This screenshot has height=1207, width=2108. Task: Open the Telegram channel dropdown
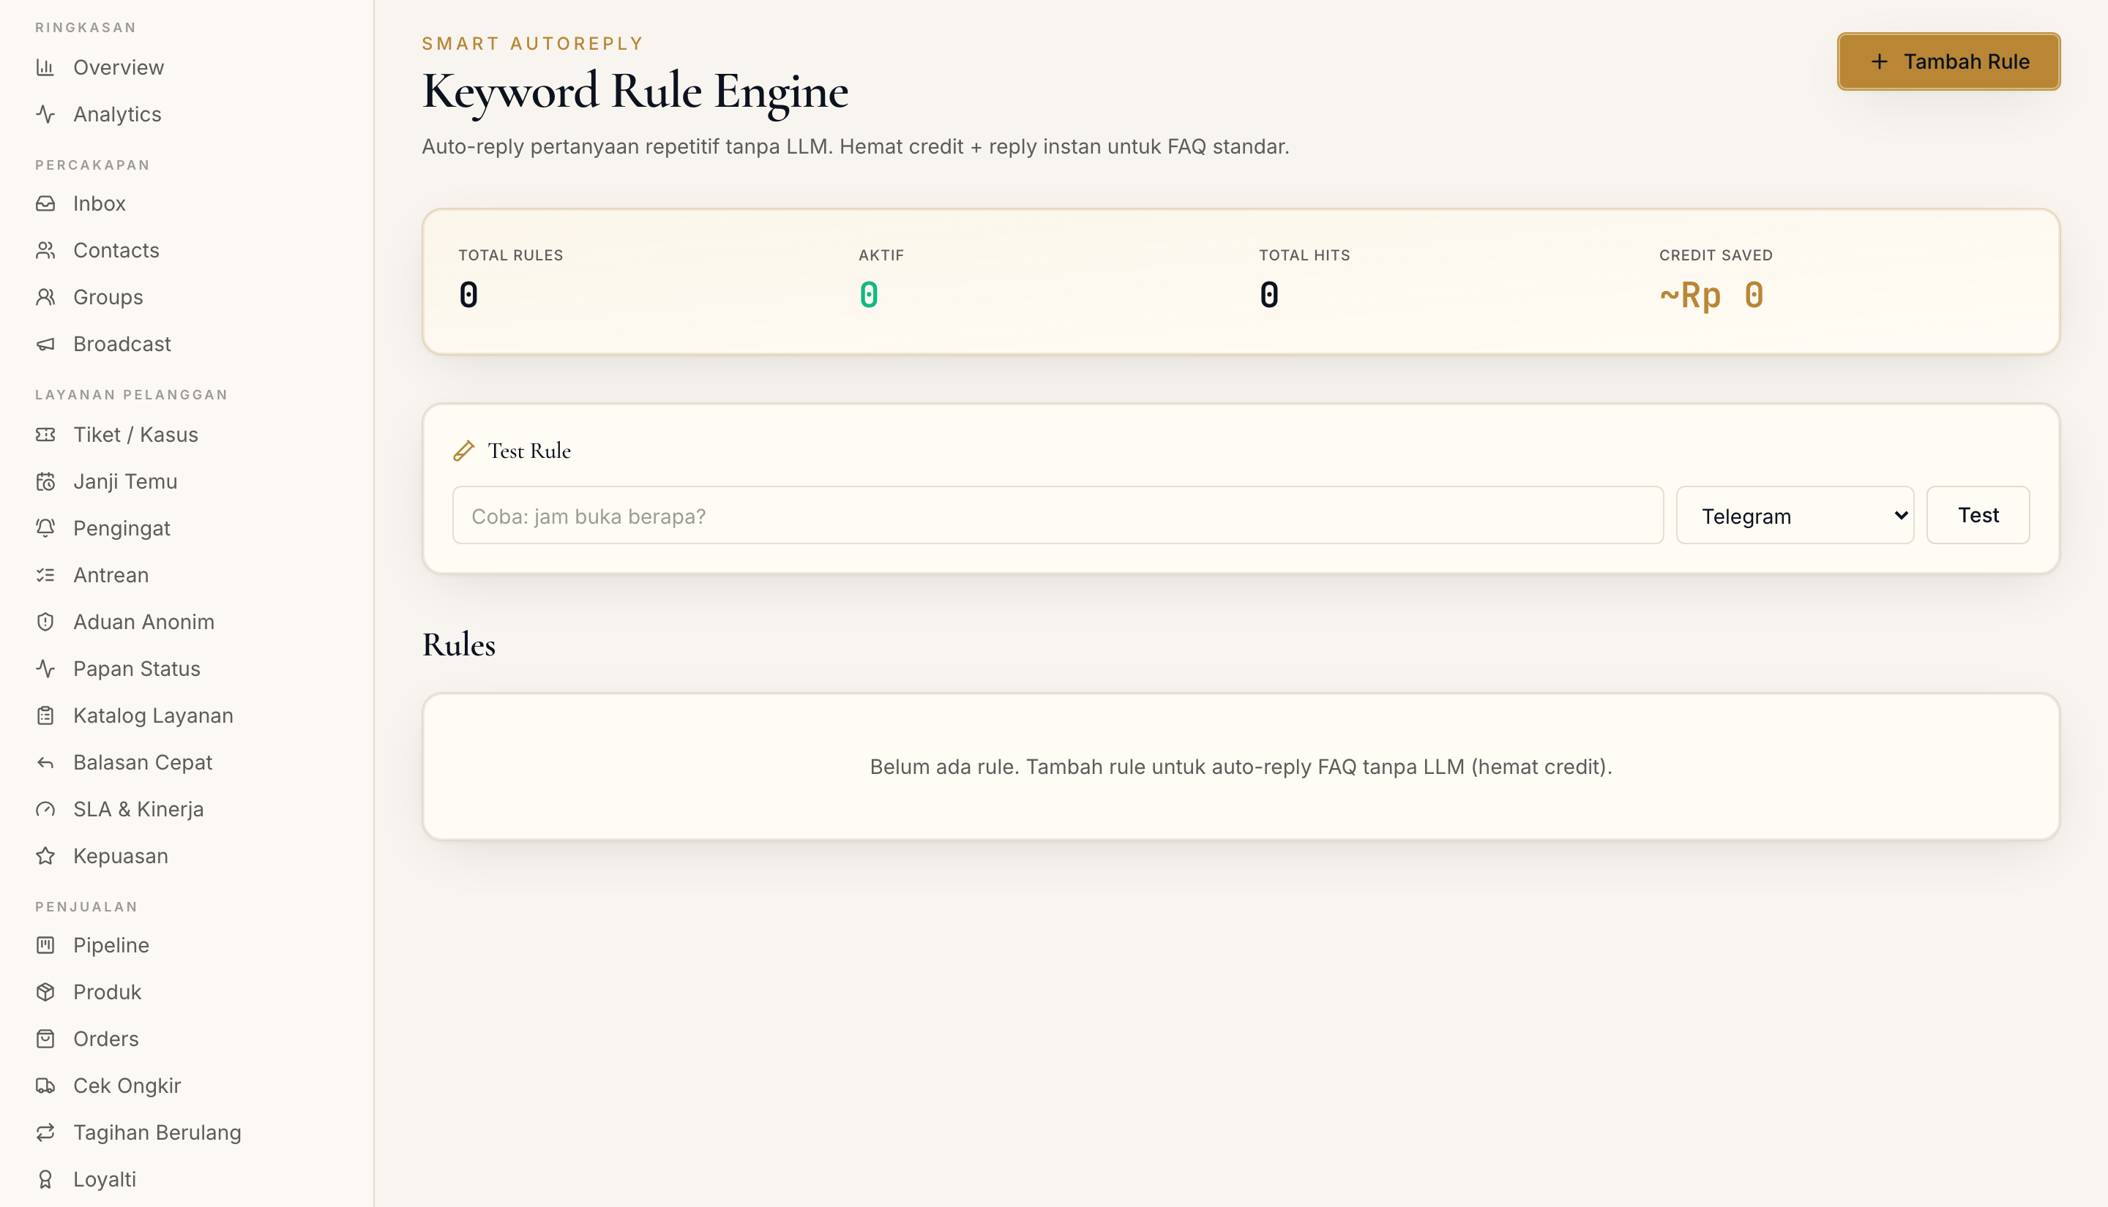point(1795,516)
